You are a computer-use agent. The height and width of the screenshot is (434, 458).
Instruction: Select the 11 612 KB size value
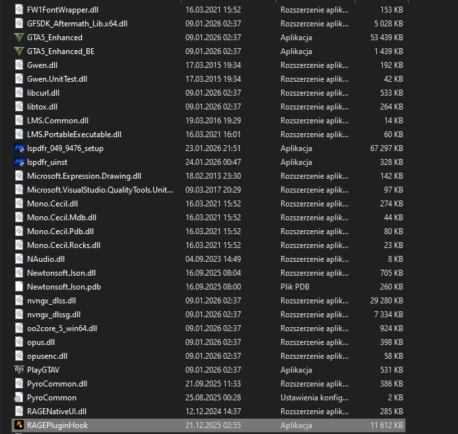pos(387,425)
